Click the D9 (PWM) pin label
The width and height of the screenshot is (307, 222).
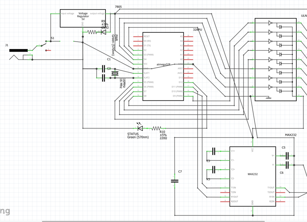click(178, 96)
